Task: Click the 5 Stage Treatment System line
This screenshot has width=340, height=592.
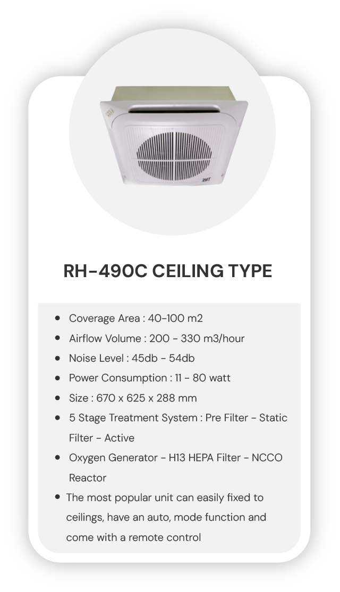Action: (x=178, y=418)
